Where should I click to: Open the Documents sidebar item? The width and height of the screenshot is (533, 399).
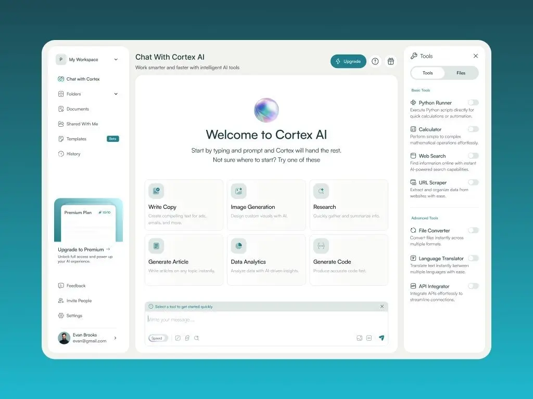point(74,109)
